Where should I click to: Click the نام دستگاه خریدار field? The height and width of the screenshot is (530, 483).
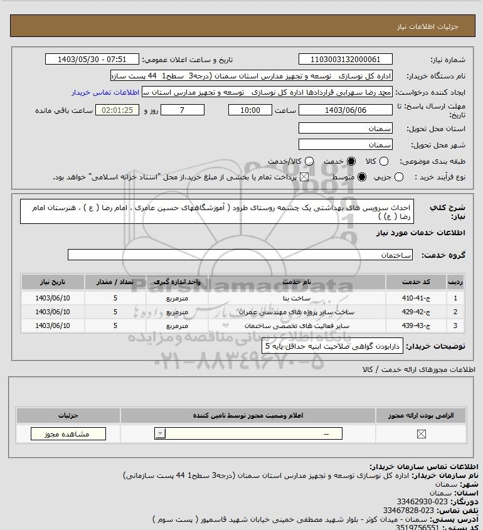click(x=251, y=76)
